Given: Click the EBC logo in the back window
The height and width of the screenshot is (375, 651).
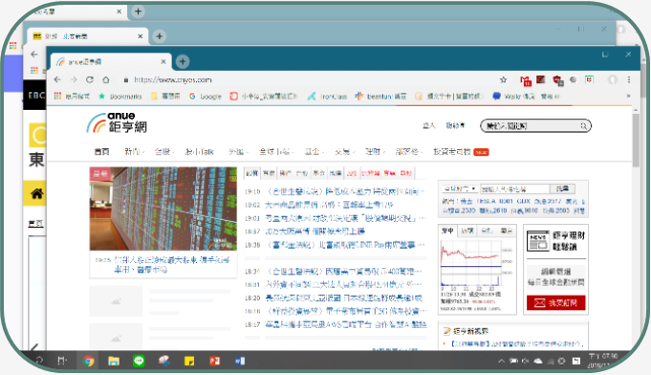Looking at the screenshot, I should pos(36,96).
